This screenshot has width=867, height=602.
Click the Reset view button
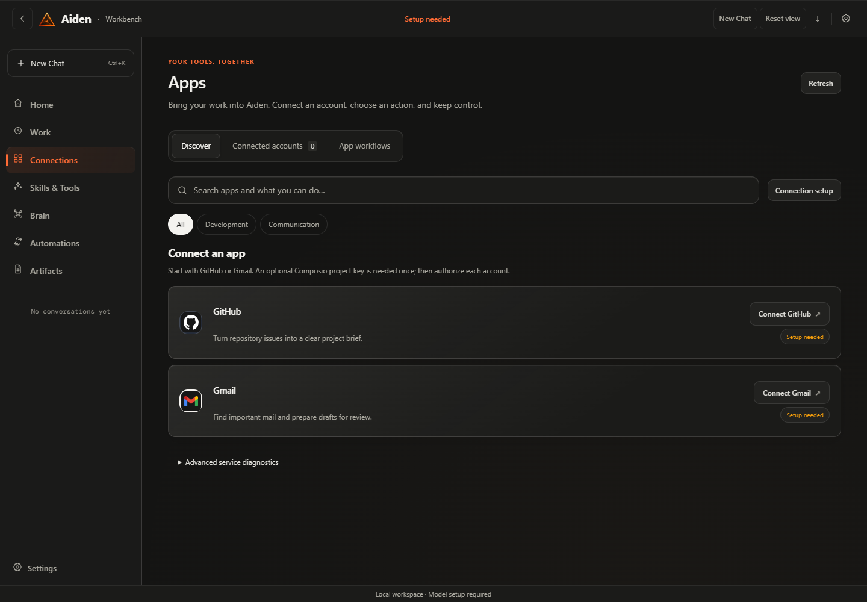click(783, 19)
